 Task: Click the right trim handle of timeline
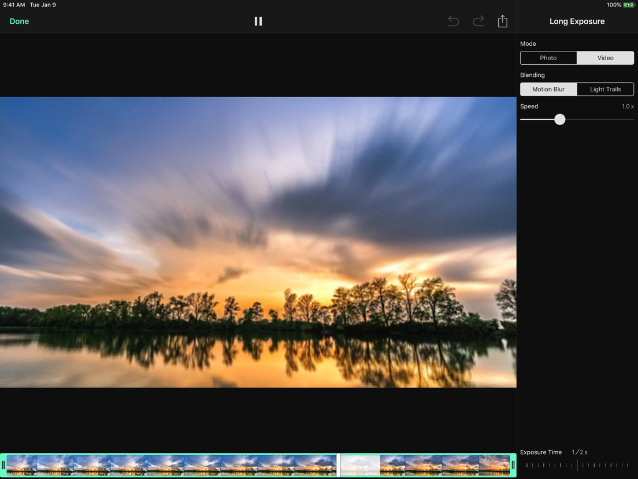pos(513,465)
